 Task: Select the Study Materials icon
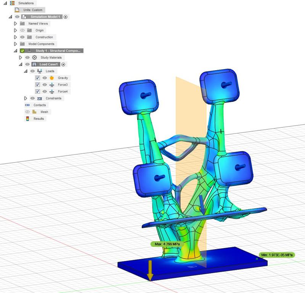34,57
